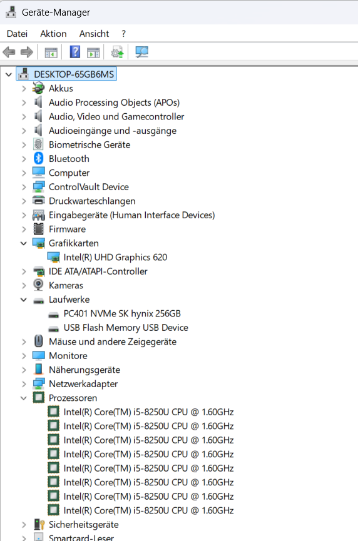Select the Näherungsgeräte category label

point(84,370)
